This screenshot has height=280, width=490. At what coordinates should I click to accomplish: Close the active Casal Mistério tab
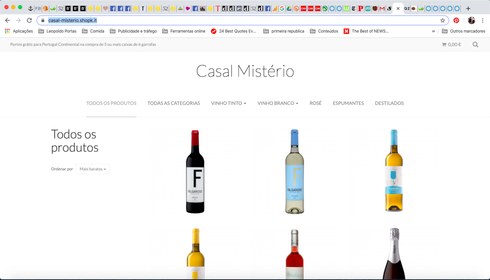(x=398, y=8)
